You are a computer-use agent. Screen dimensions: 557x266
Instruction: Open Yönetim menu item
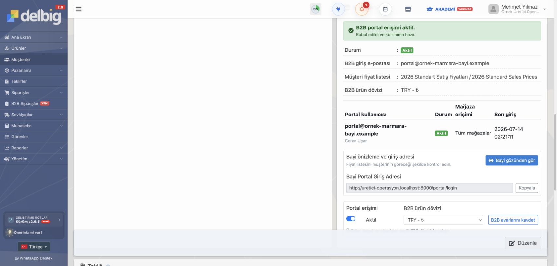pos(34,159)
